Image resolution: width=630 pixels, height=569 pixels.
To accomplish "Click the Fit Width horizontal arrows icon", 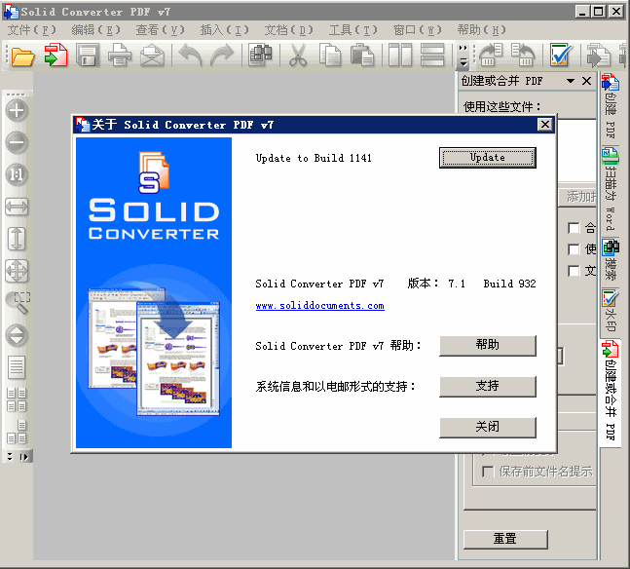I will pos(17,207).
